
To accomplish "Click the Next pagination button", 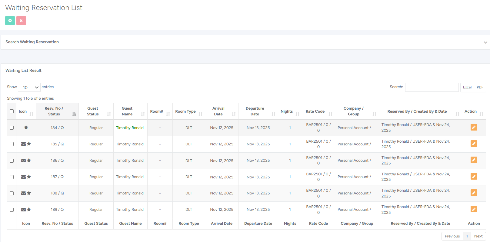I will click(478, 236).
